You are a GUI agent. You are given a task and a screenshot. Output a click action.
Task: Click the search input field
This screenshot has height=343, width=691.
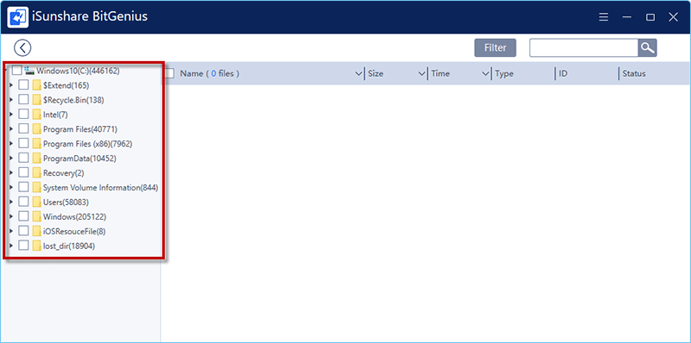(584, 48)
